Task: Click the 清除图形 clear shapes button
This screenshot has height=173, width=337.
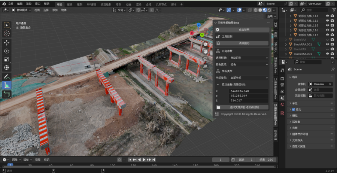Action: (243, 43)
